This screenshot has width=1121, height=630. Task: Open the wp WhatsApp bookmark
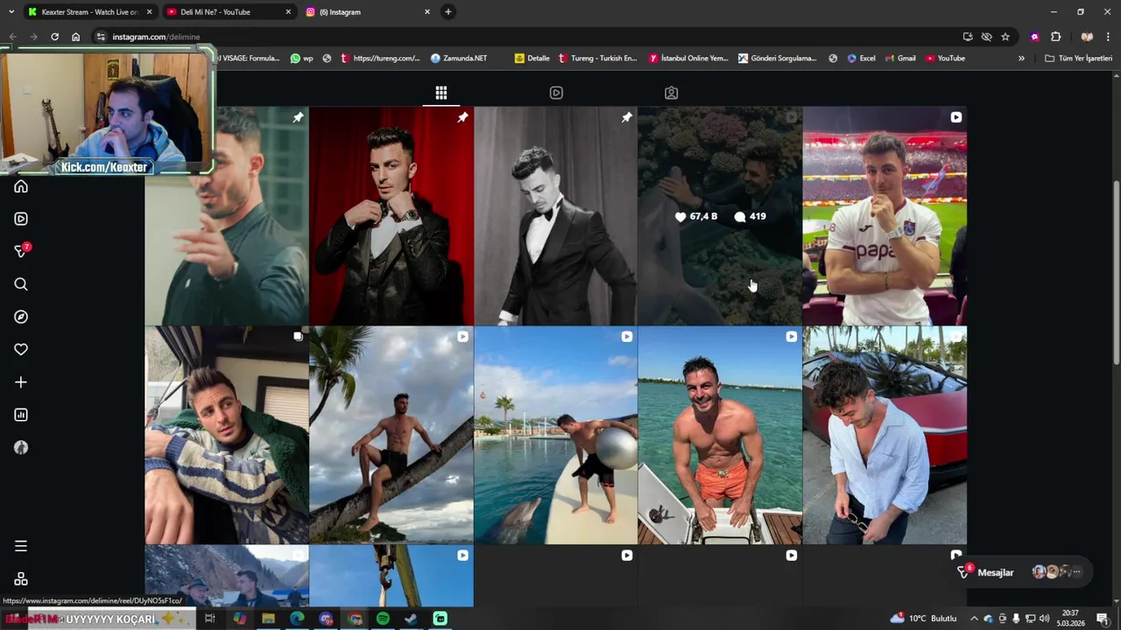(x=301, y=59)
